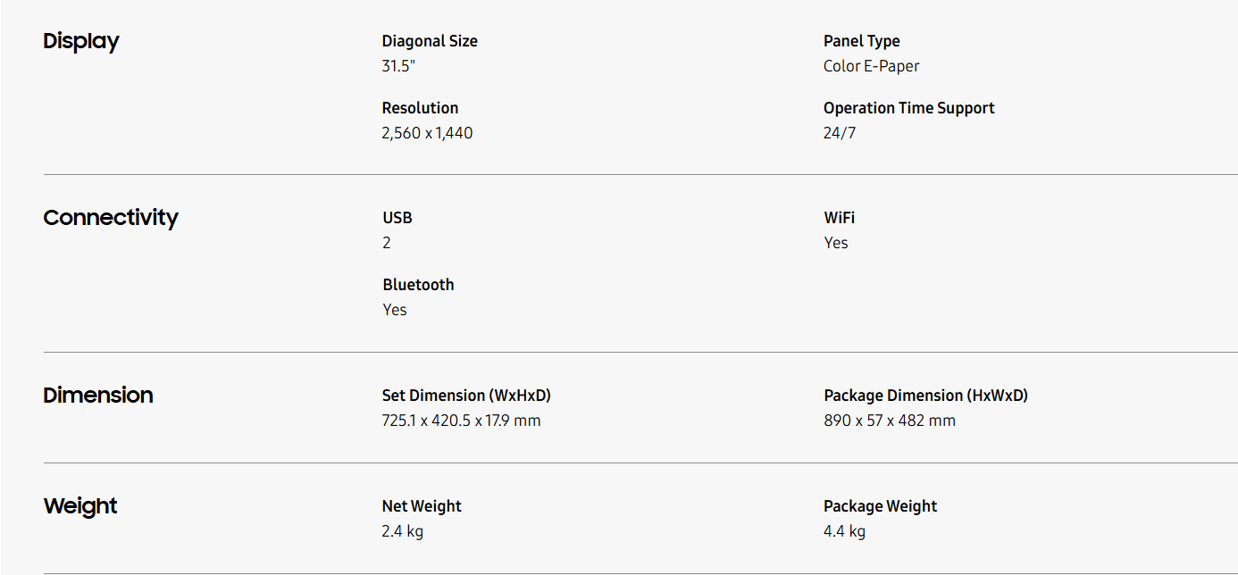1238x575 pixels.
Task: Click the Display section heading
Action: click(x=80, y=41)
